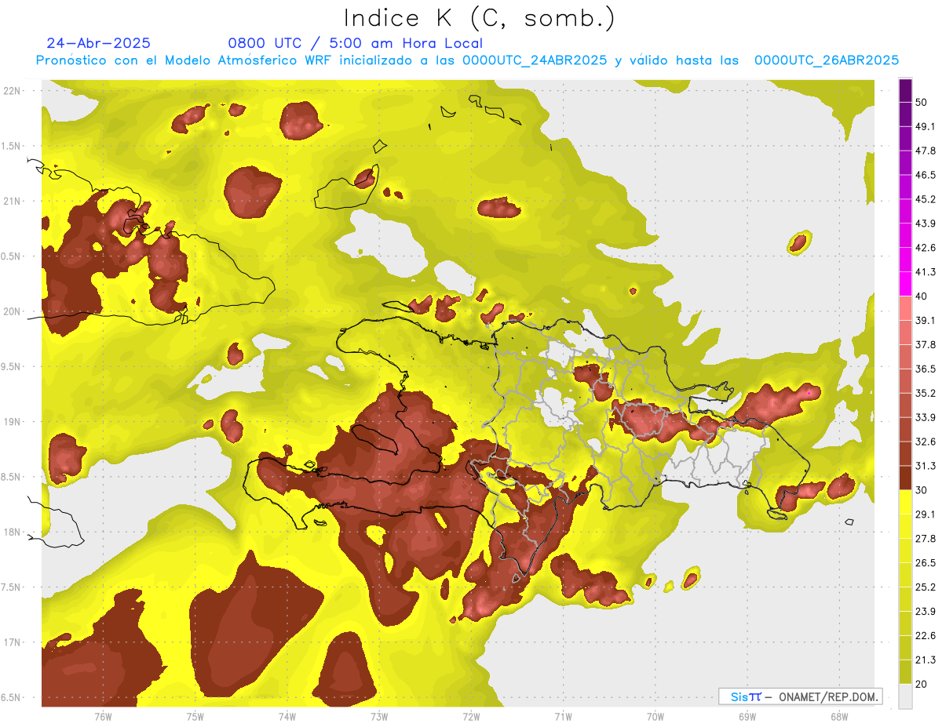Click the colorbar value '42.6'
Screen dimensions: 942x727
point(926,248)
